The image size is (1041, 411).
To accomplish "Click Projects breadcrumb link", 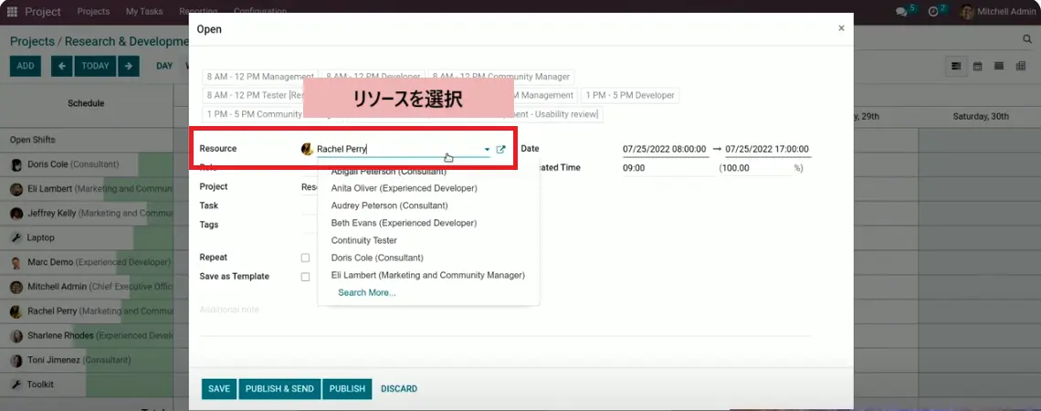I will pyautogui.click(x=32, y=41).
